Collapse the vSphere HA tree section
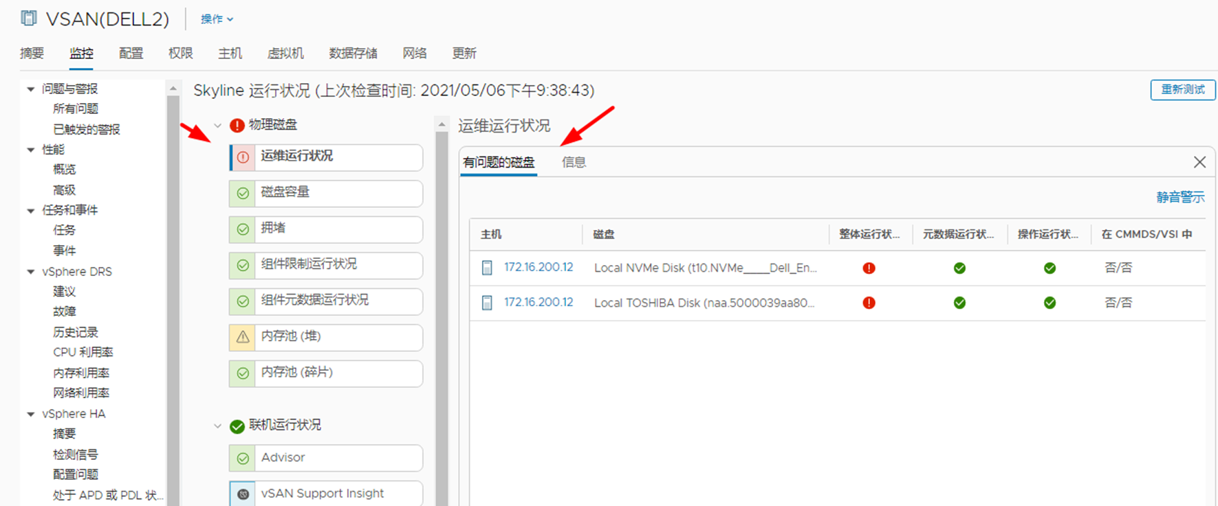Image resolution: width=1218 pixels, height=506 pixels. coord(31,414)
